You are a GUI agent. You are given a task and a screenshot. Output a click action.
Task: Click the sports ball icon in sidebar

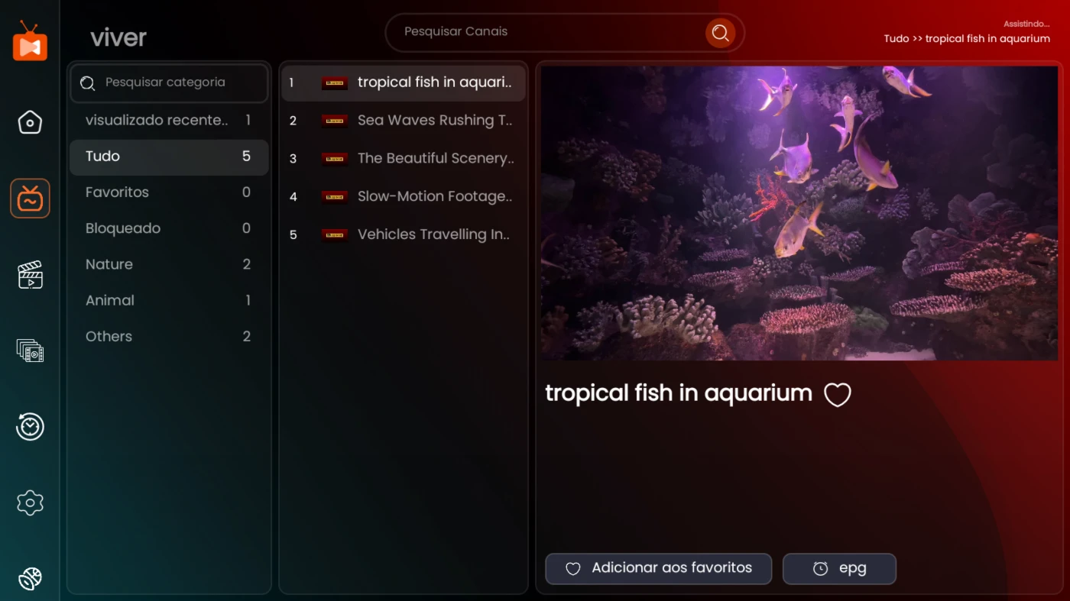(x=30, y=579)
